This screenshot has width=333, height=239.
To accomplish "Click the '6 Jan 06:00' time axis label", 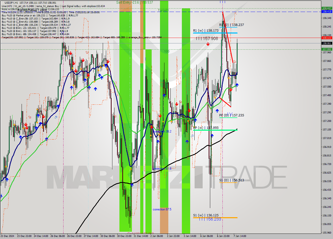I will click(207, 236).
